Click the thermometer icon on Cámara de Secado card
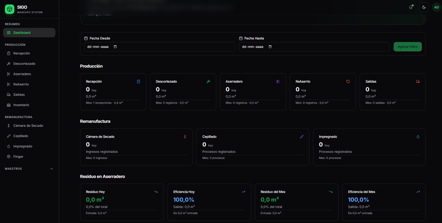 click(x=185, y=137)
